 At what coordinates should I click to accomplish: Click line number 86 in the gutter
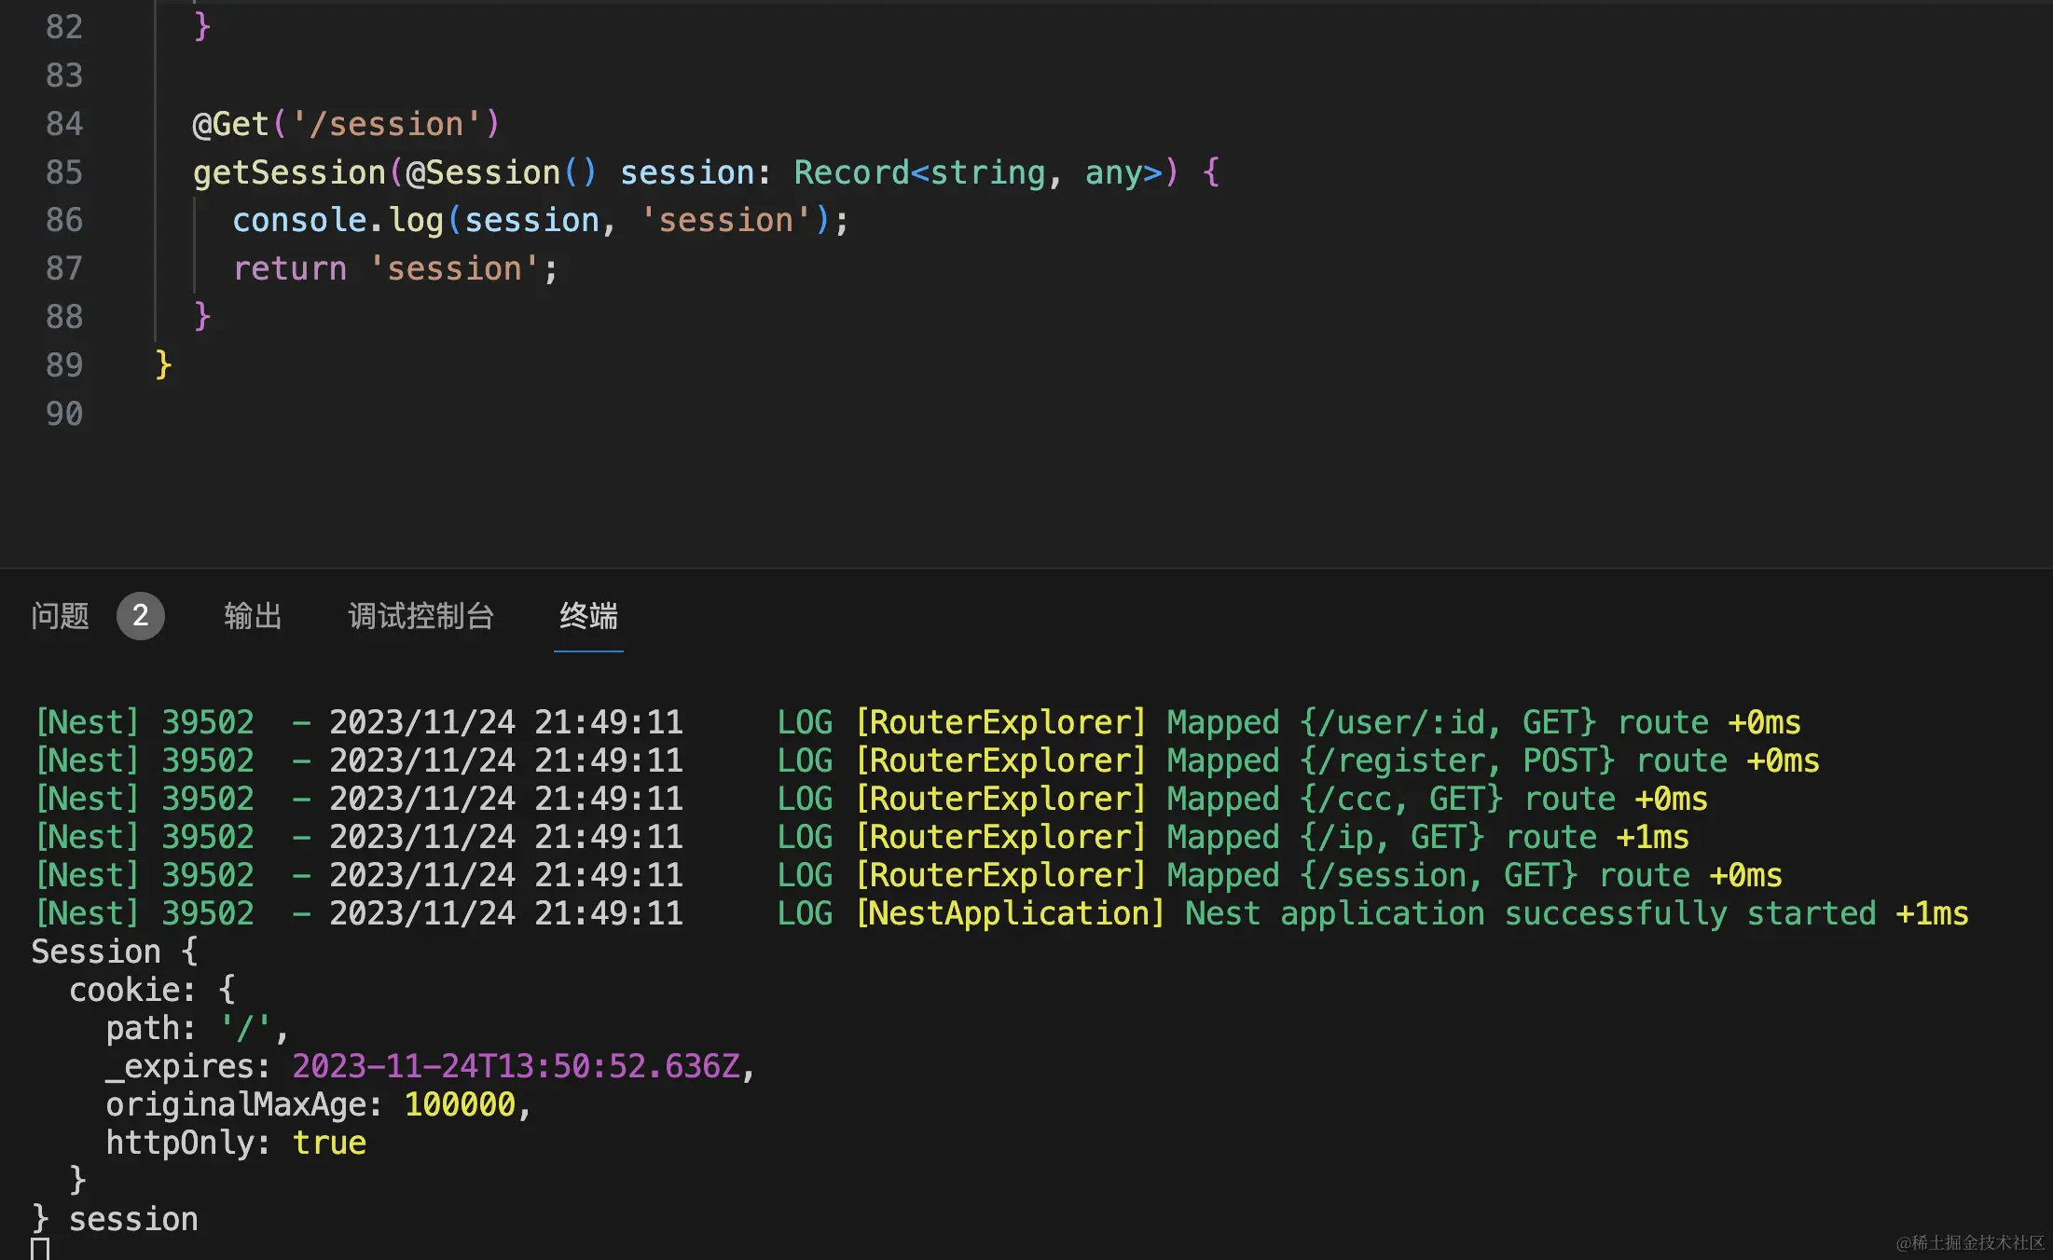point(63,220)
